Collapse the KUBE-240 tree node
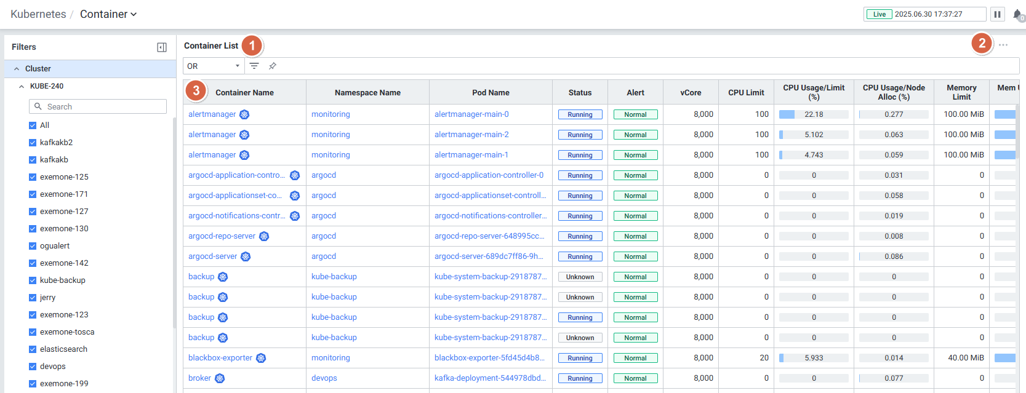Viewport: 1026px width, 393px height. click(22, 87)
